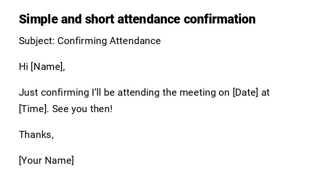This screenshot has height=190, width=329.
Task: Click the "Subject:" label
Action: (x=37, y=41)
